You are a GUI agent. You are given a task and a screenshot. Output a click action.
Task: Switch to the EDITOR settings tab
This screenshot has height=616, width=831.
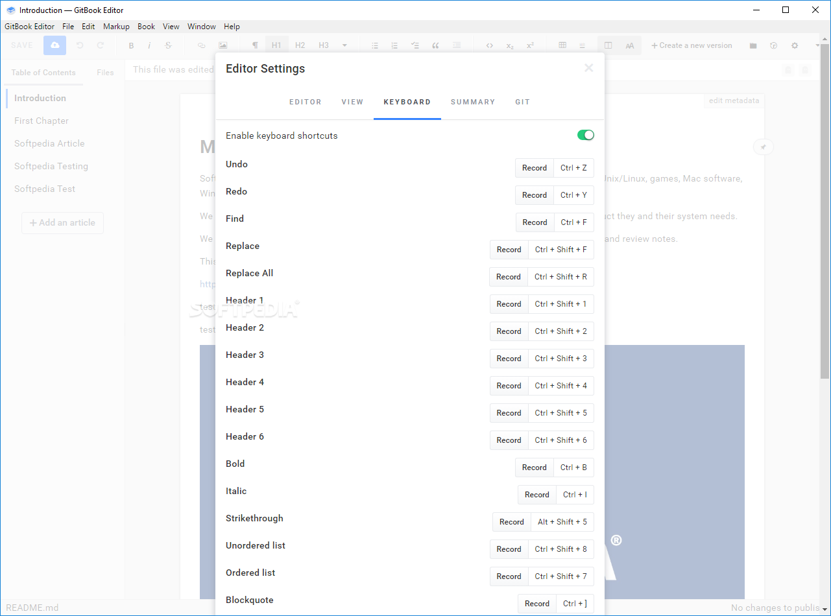pos(306,102)
